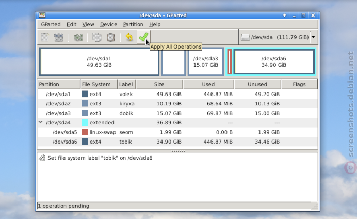
Task: Select the unlabeled sda2 block in disk map
Action: point(173,61)
